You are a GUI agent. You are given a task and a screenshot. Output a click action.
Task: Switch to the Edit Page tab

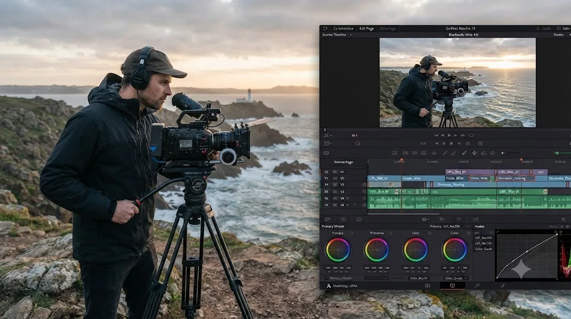point(366,28)
